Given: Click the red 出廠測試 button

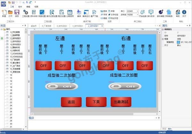Looking at the screenshot, I should coord(121,102).
